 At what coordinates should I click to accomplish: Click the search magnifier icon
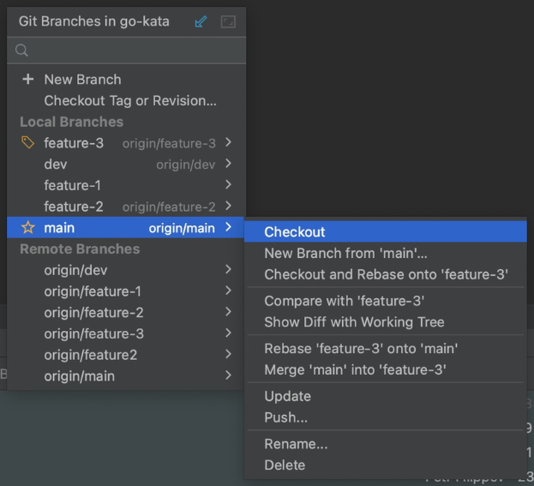(x=22, y=51)
